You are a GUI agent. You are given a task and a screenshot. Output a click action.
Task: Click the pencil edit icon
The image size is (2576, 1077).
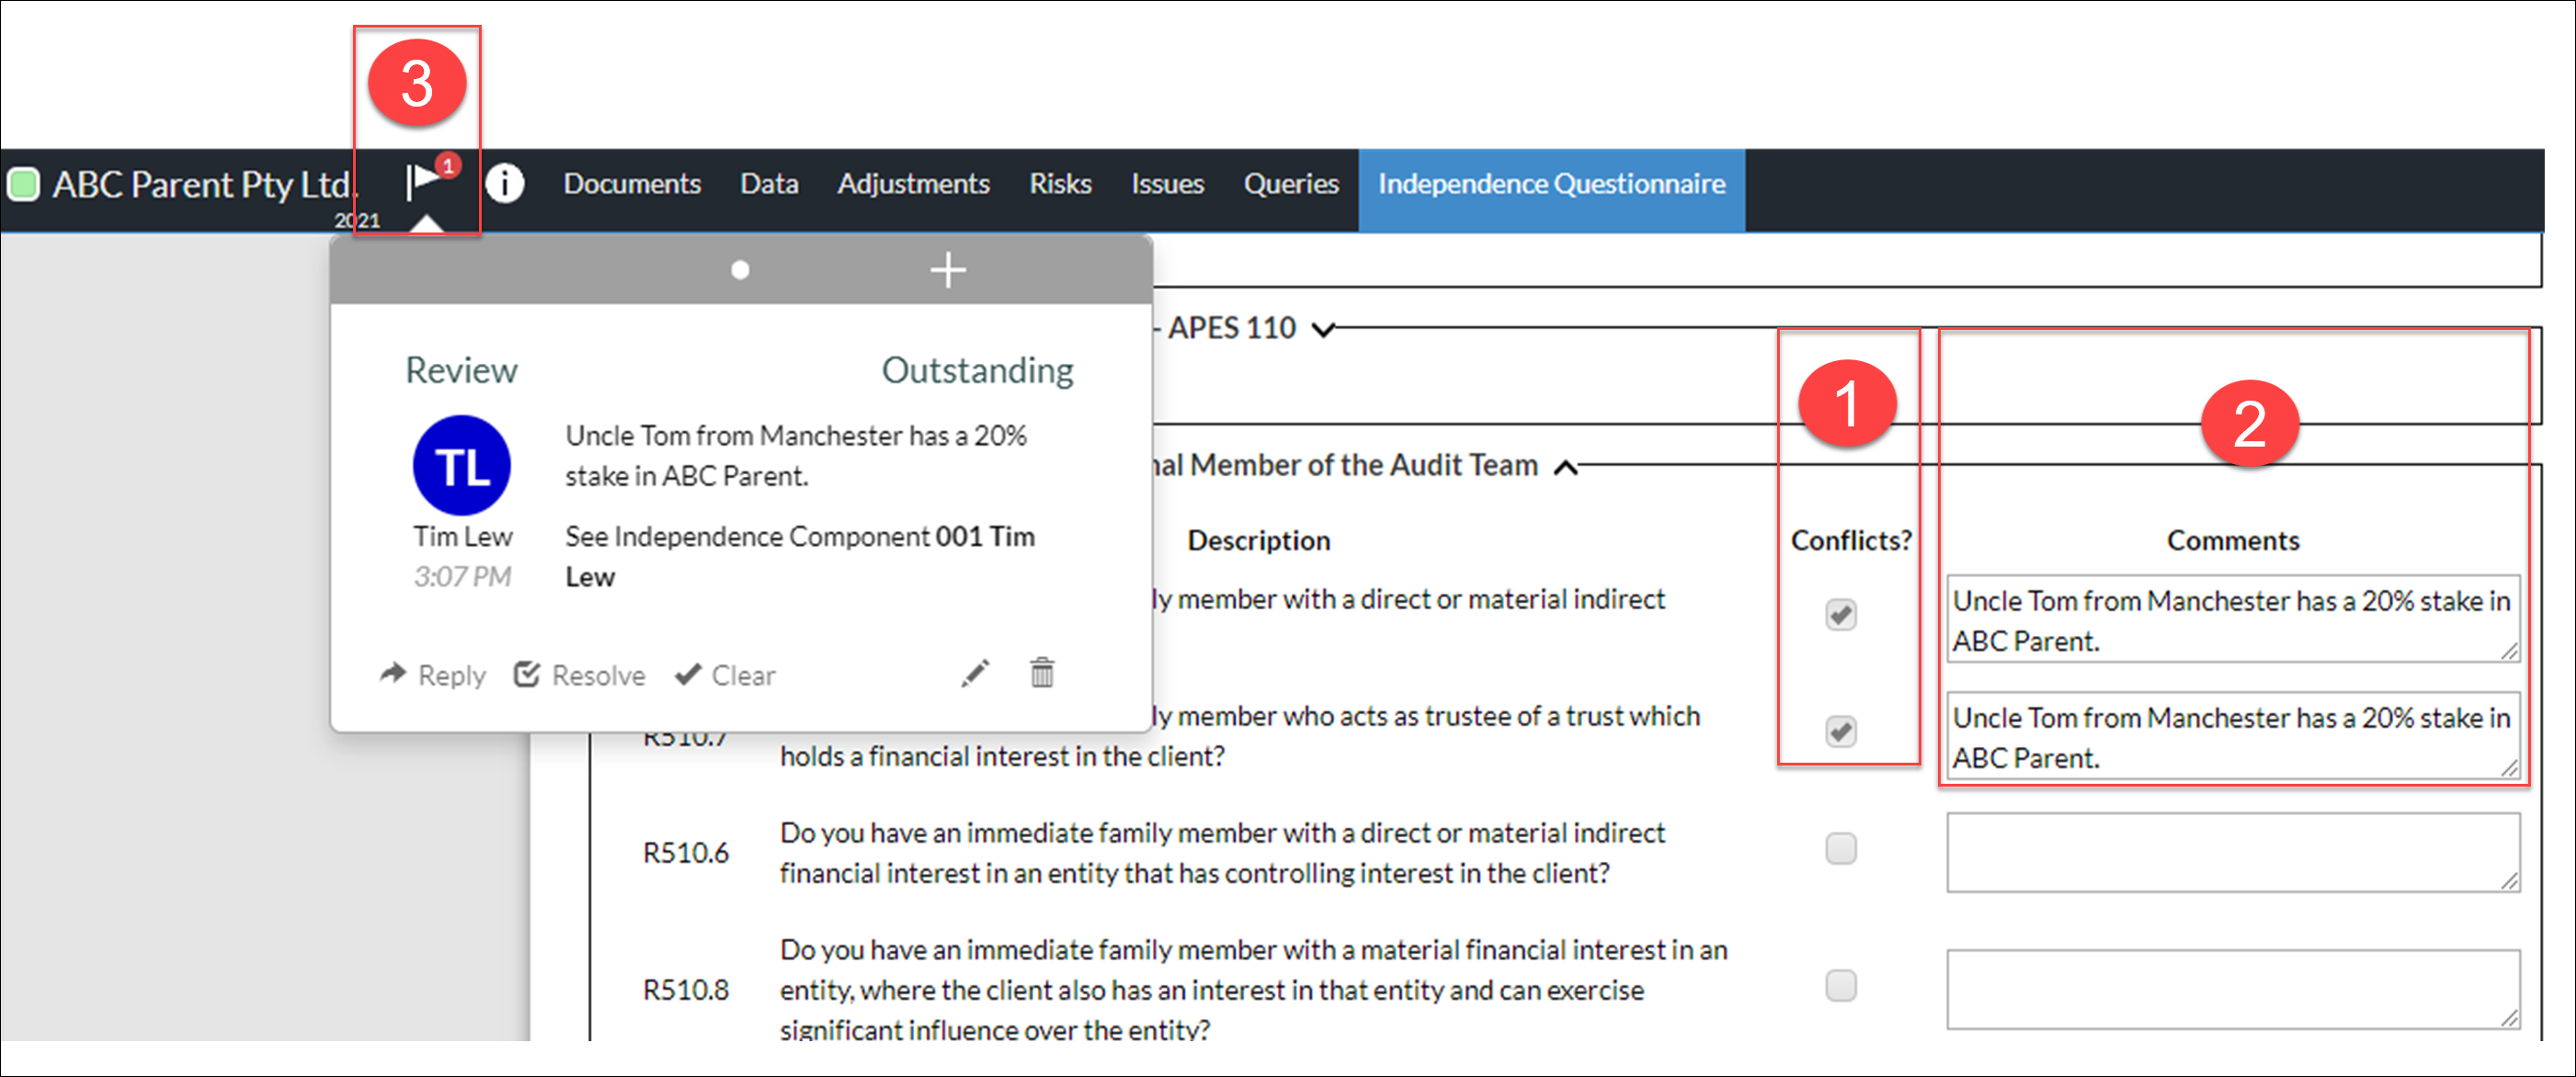975,674
